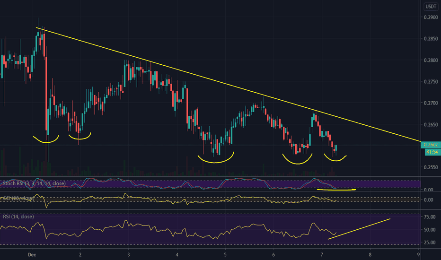Select the yellow descending trendline on the price chart

(228, 84)
